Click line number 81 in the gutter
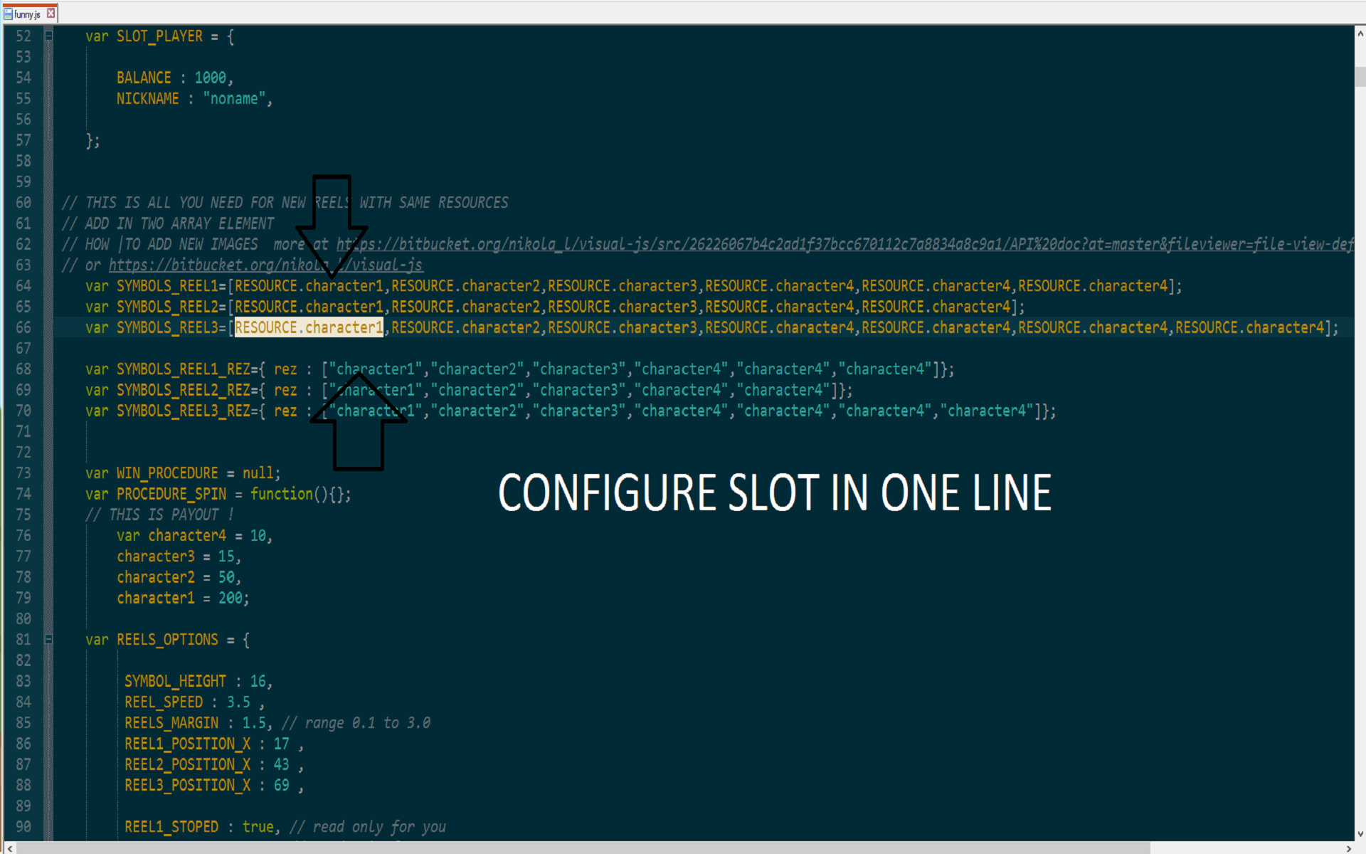1366x854 pixels. coord(23,640)
